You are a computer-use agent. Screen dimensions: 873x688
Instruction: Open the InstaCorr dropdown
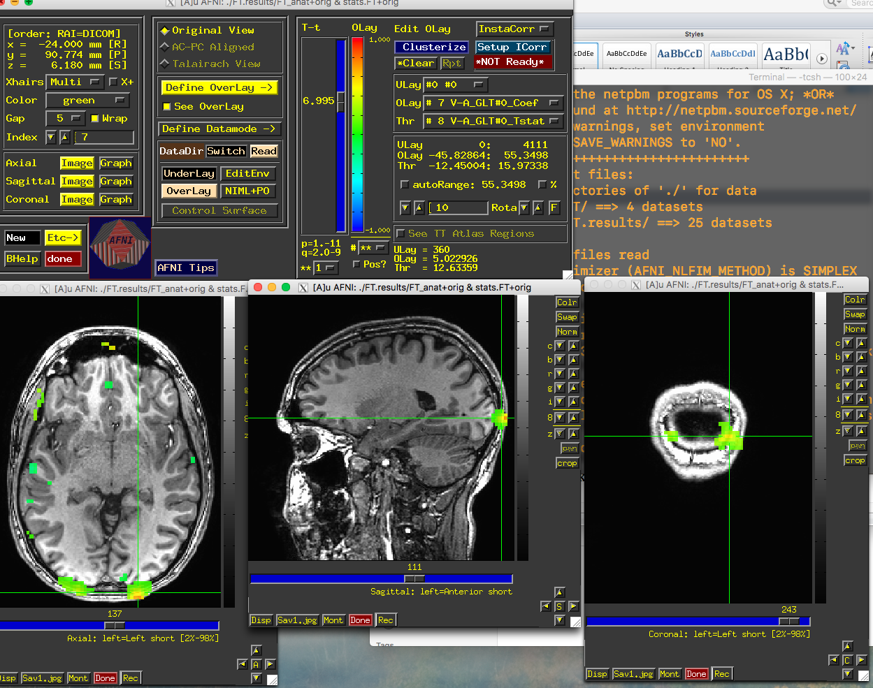[515, 29]
